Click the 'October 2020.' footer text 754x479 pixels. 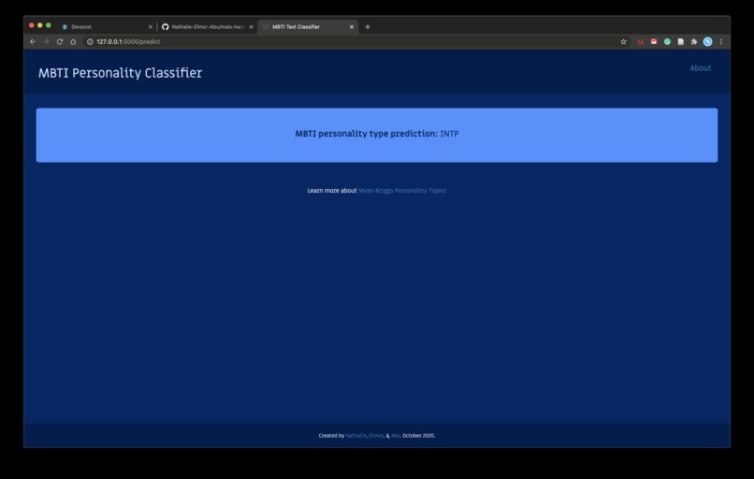[419, 436]
